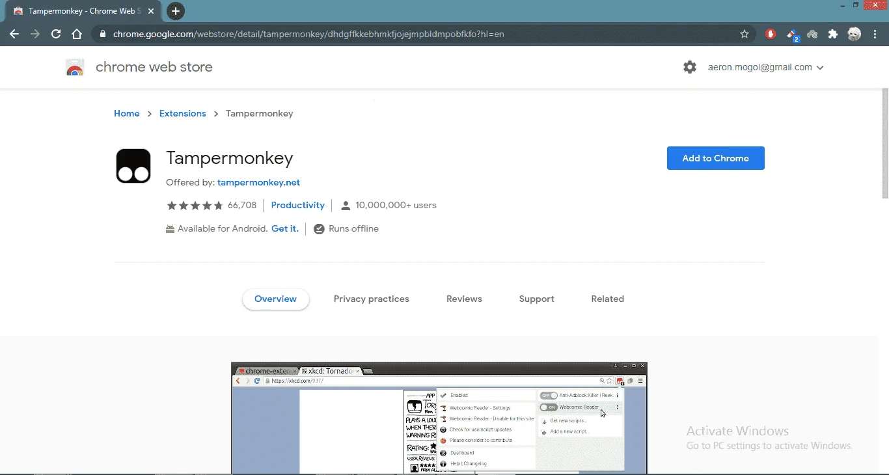The image size is (889, 475).
Task: Open the Related tab
Action: pyautogui.click(x=608, y=299)
